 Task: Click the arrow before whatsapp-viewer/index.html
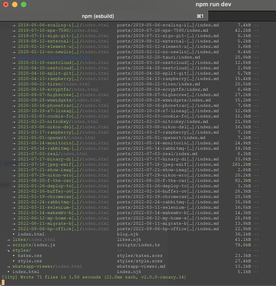pyautogui.click(x=8, y=266)
